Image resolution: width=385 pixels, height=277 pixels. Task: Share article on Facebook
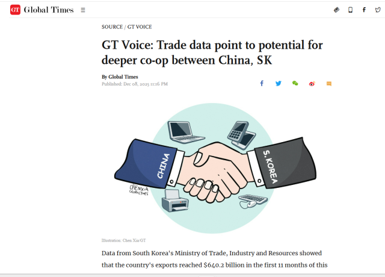click(x=262, y=84)
